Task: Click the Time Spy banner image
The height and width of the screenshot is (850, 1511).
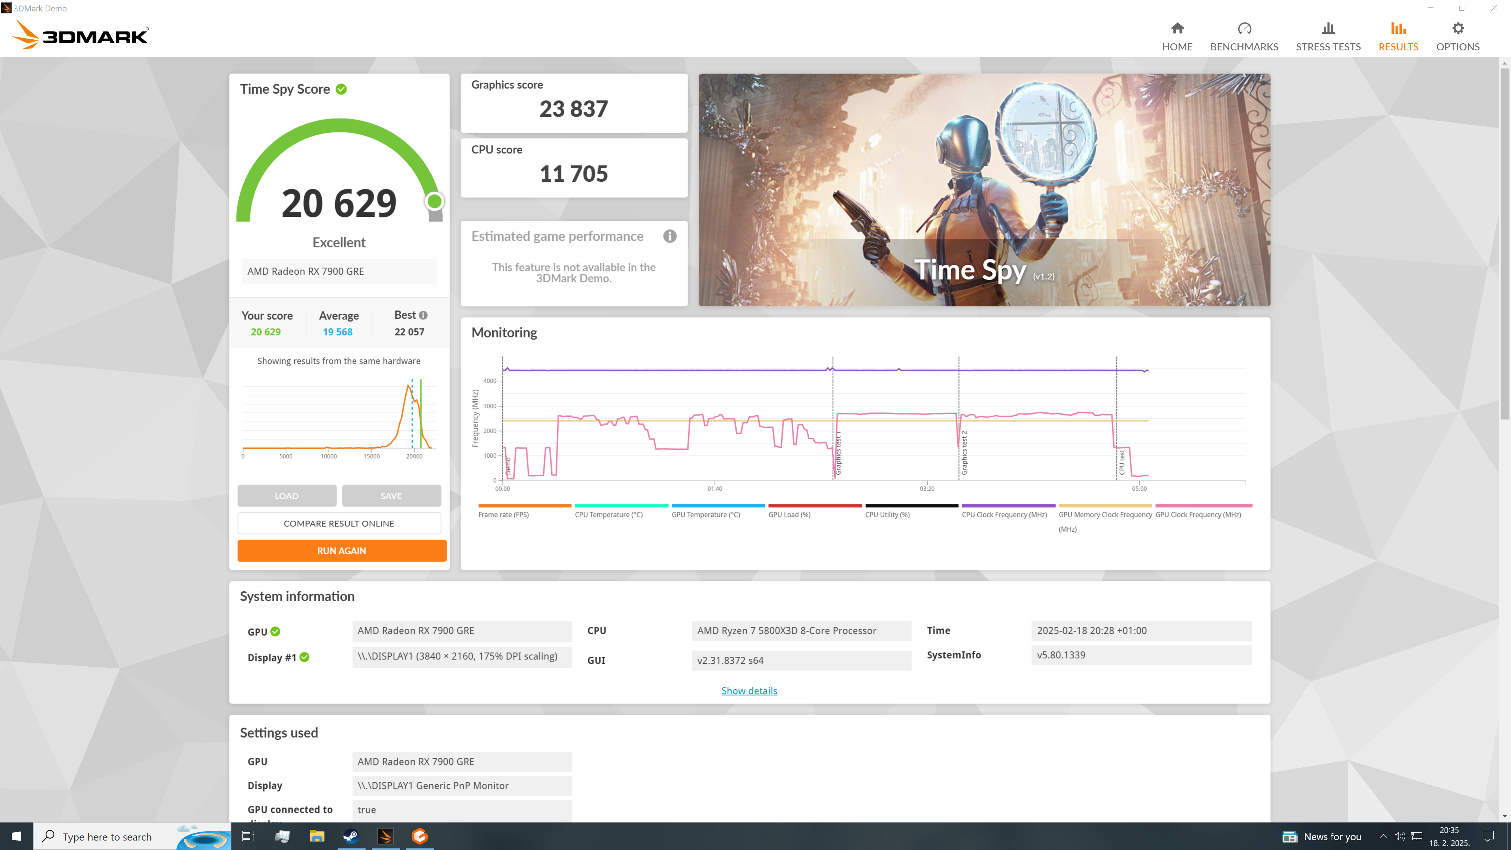Action: 984,189
